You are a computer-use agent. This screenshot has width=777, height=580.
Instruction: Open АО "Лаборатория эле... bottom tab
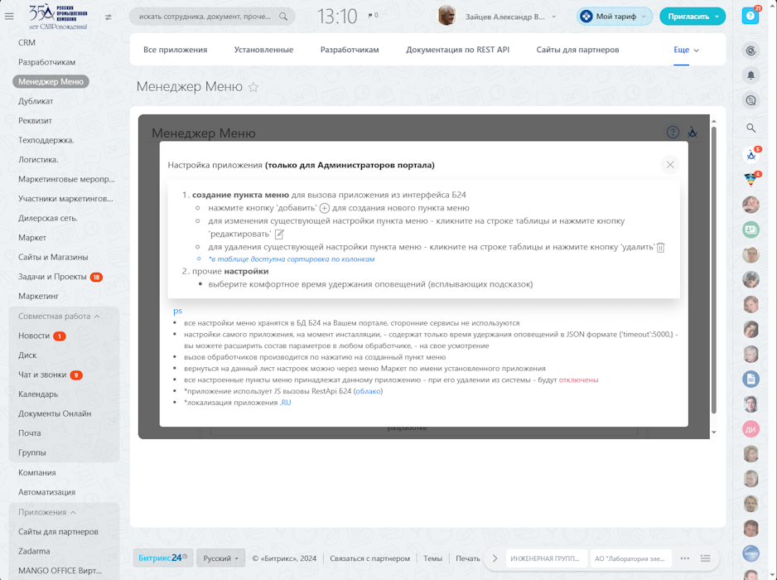click(630, 558)
